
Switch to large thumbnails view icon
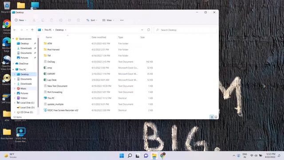pos(216,117)
